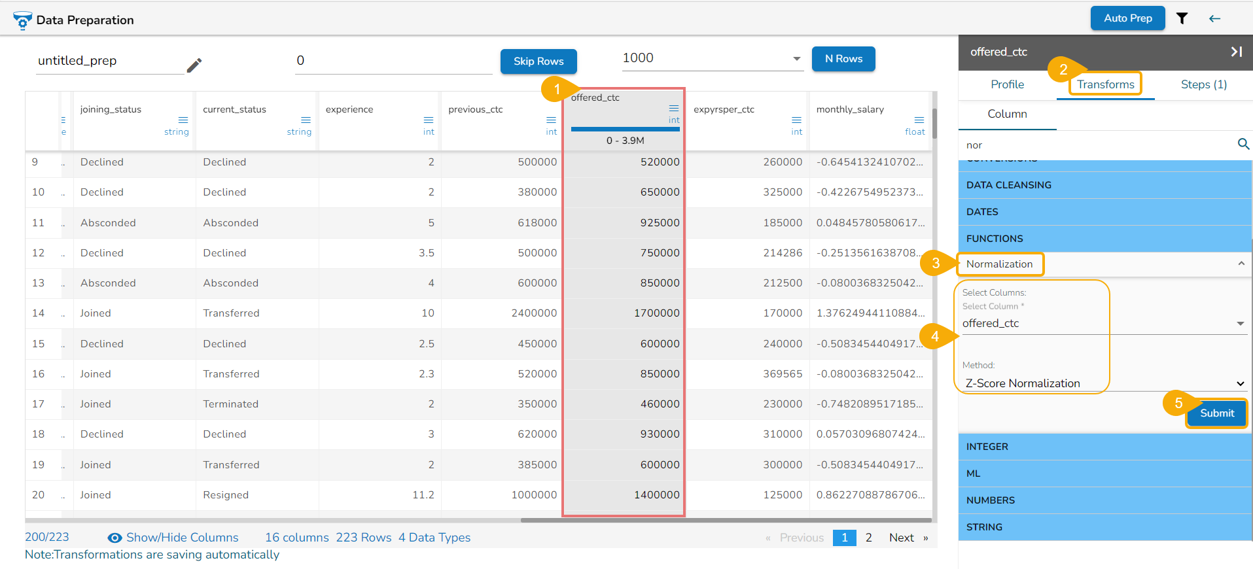
Task: Click the skip rows number field
Action: 393,61
